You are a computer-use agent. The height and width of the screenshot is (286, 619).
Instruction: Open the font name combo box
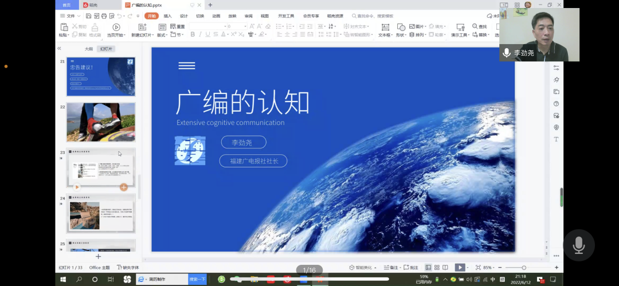pyautogui.click(x=208, y=26)
